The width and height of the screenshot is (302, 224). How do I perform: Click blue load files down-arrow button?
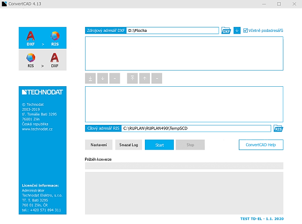pyautogui.click(x=237, y=30)
